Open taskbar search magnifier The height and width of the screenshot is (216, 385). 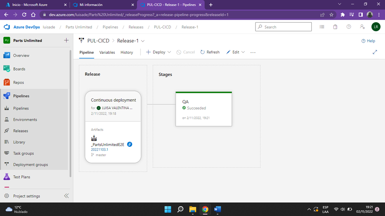pos(180,209)
